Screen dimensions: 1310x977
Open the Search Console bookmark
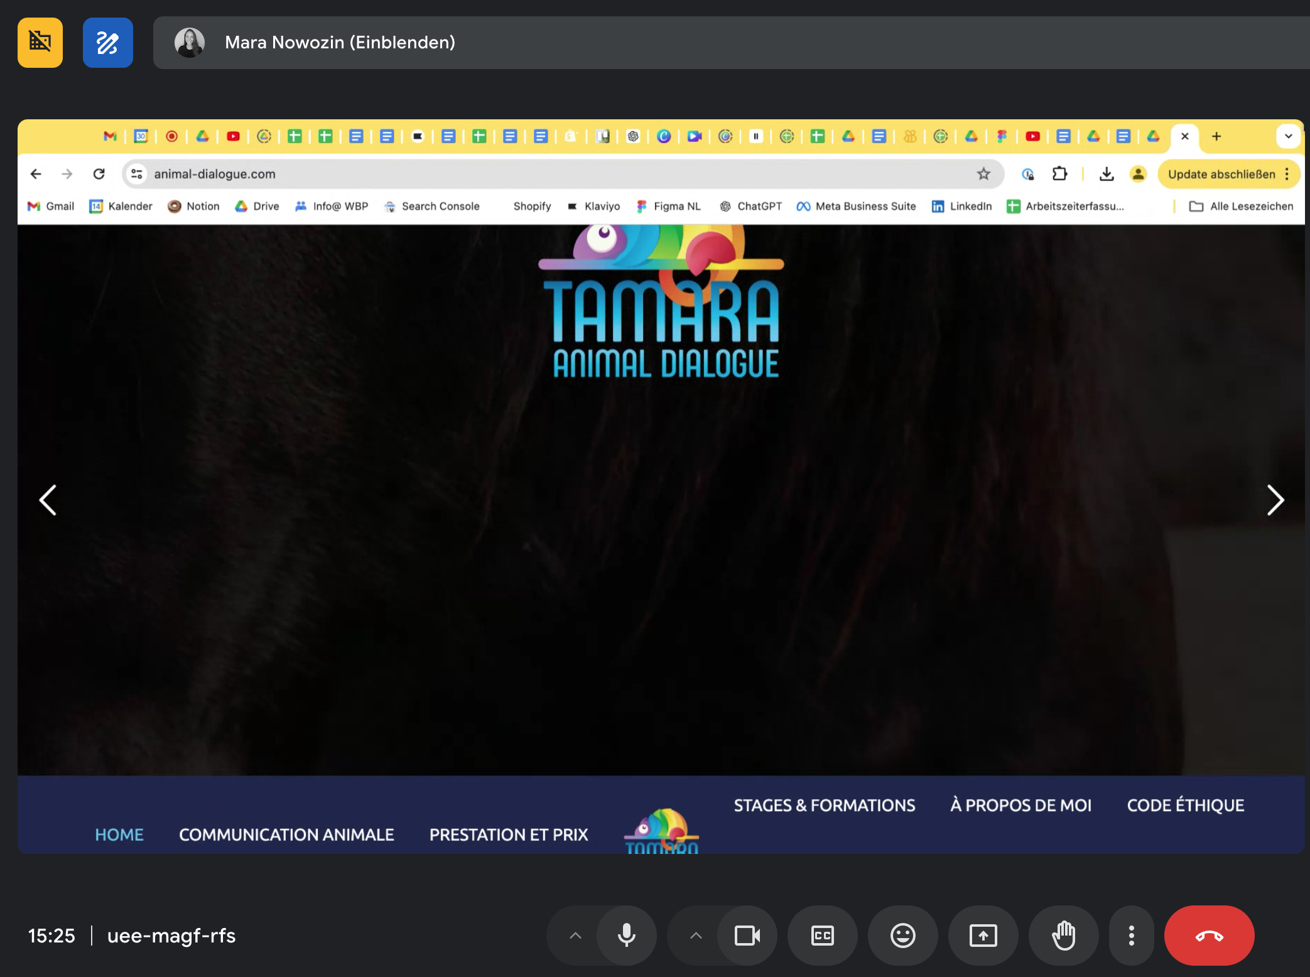coord(432,206)
